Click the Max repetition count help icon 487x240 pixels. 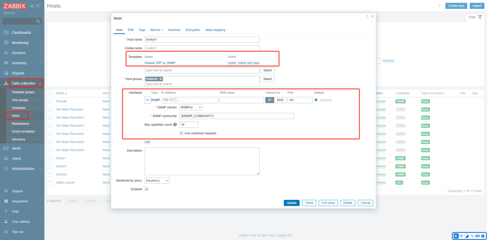click(x=175, y=125)
